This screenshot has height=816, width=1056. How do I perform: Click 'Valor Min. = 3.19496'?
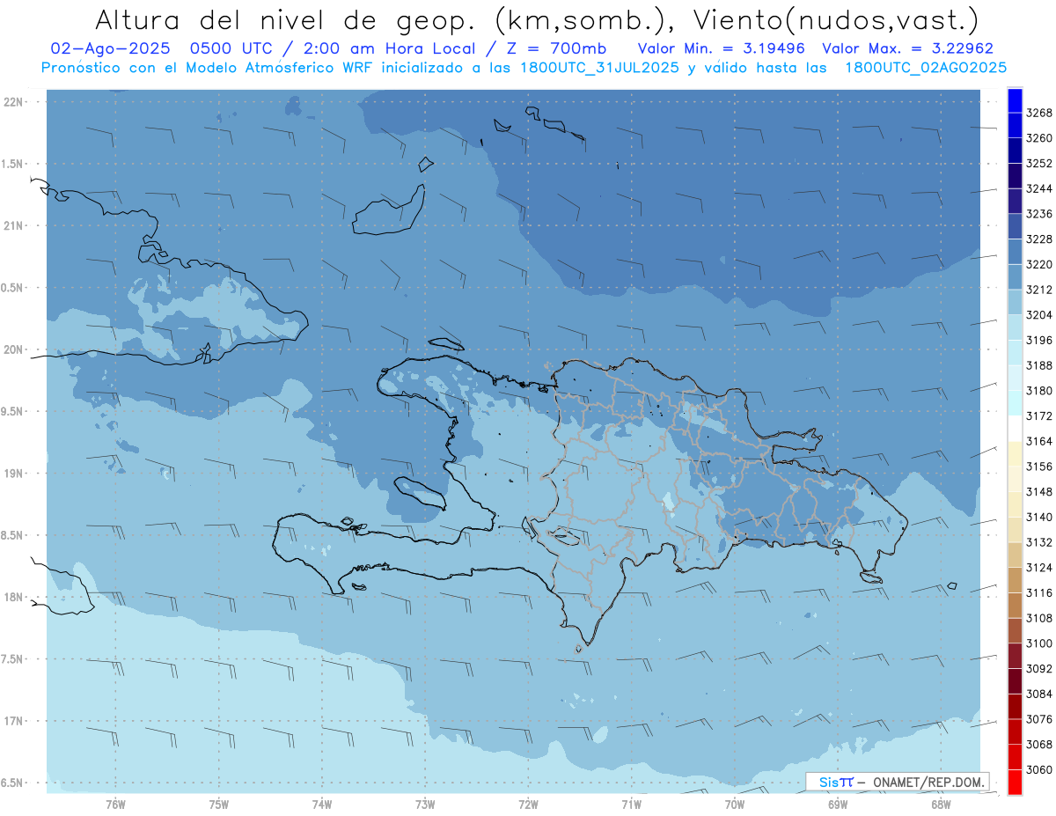722,48
